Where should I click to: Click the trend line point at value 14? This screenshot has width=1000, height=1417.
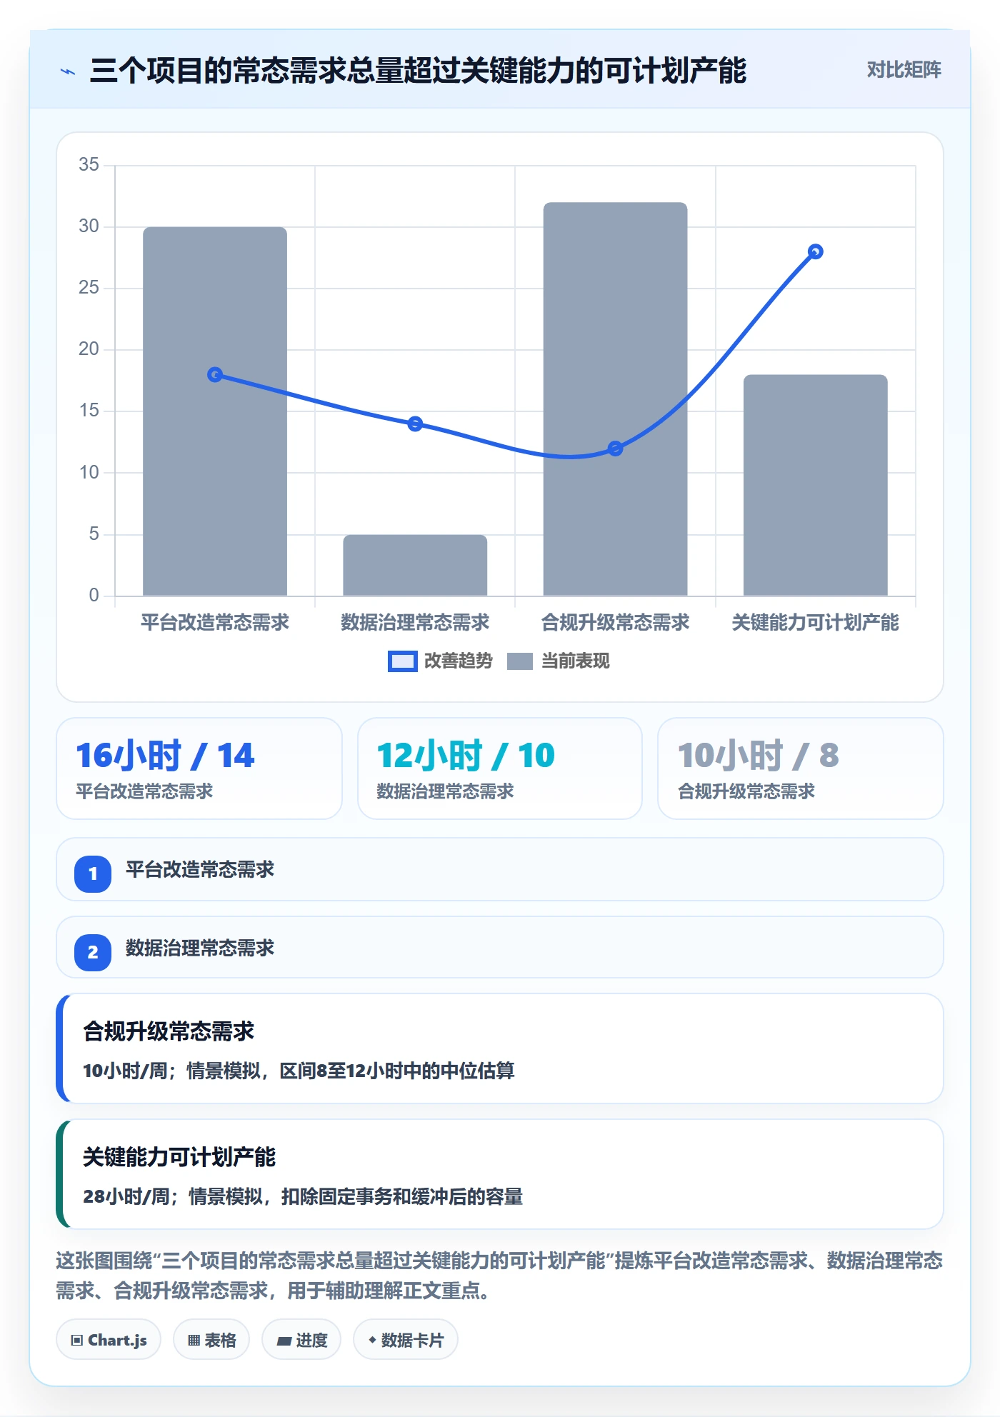point(415,424)
